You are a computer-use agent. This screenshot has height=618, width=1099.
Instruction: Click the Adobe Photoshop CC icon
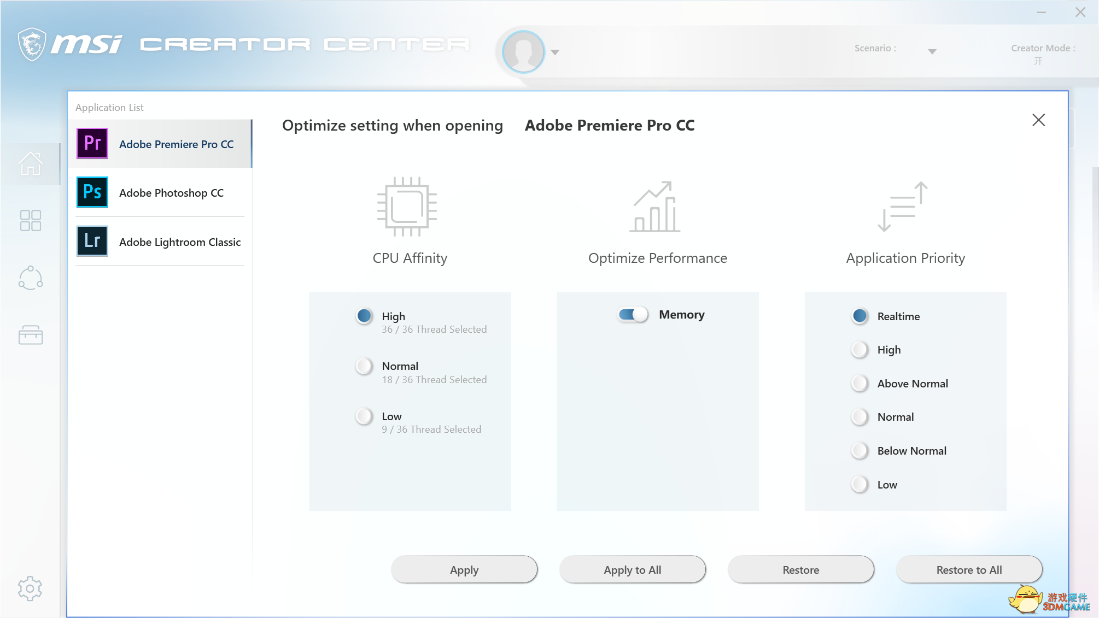tap(92, 192)
